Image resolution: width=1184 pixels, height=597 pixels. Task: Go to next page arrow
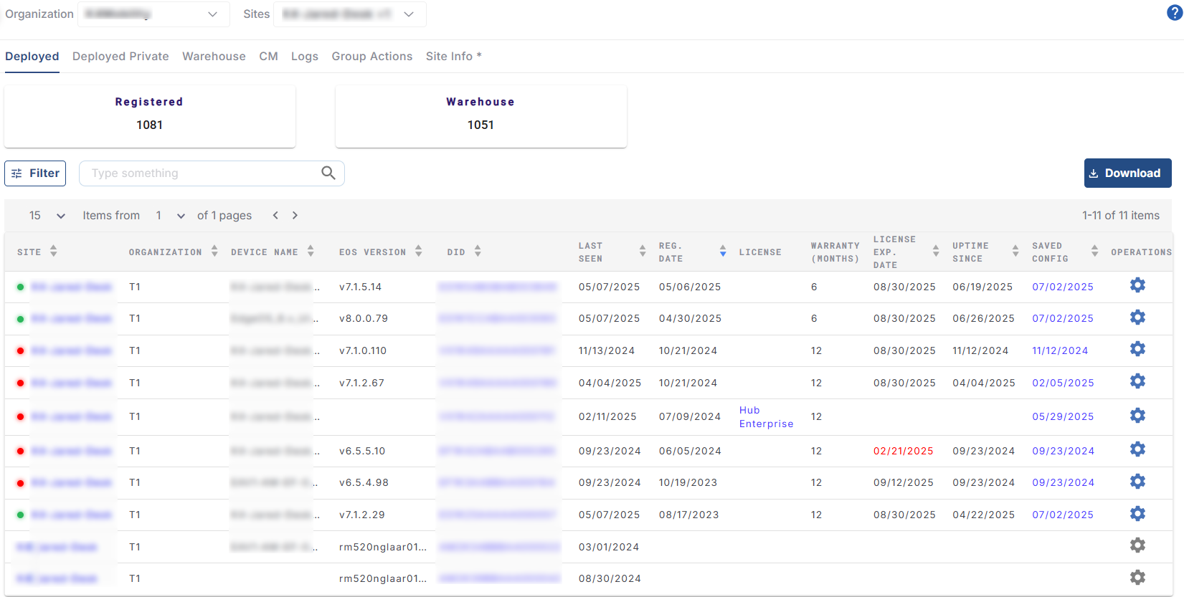(x=295, y=215)
